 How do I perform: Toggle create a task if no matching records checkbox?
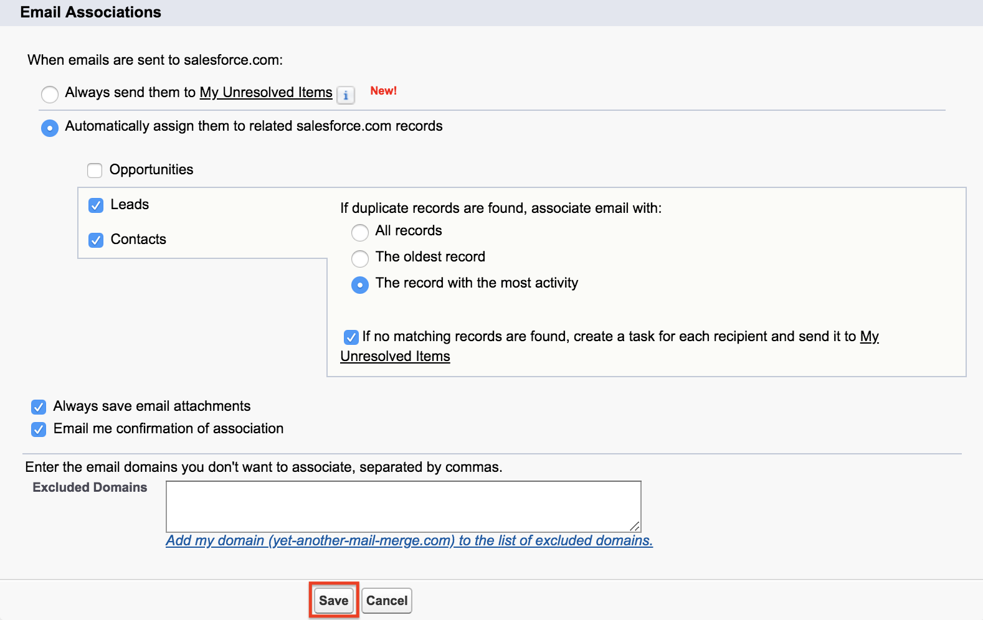(x=351, y=337)
